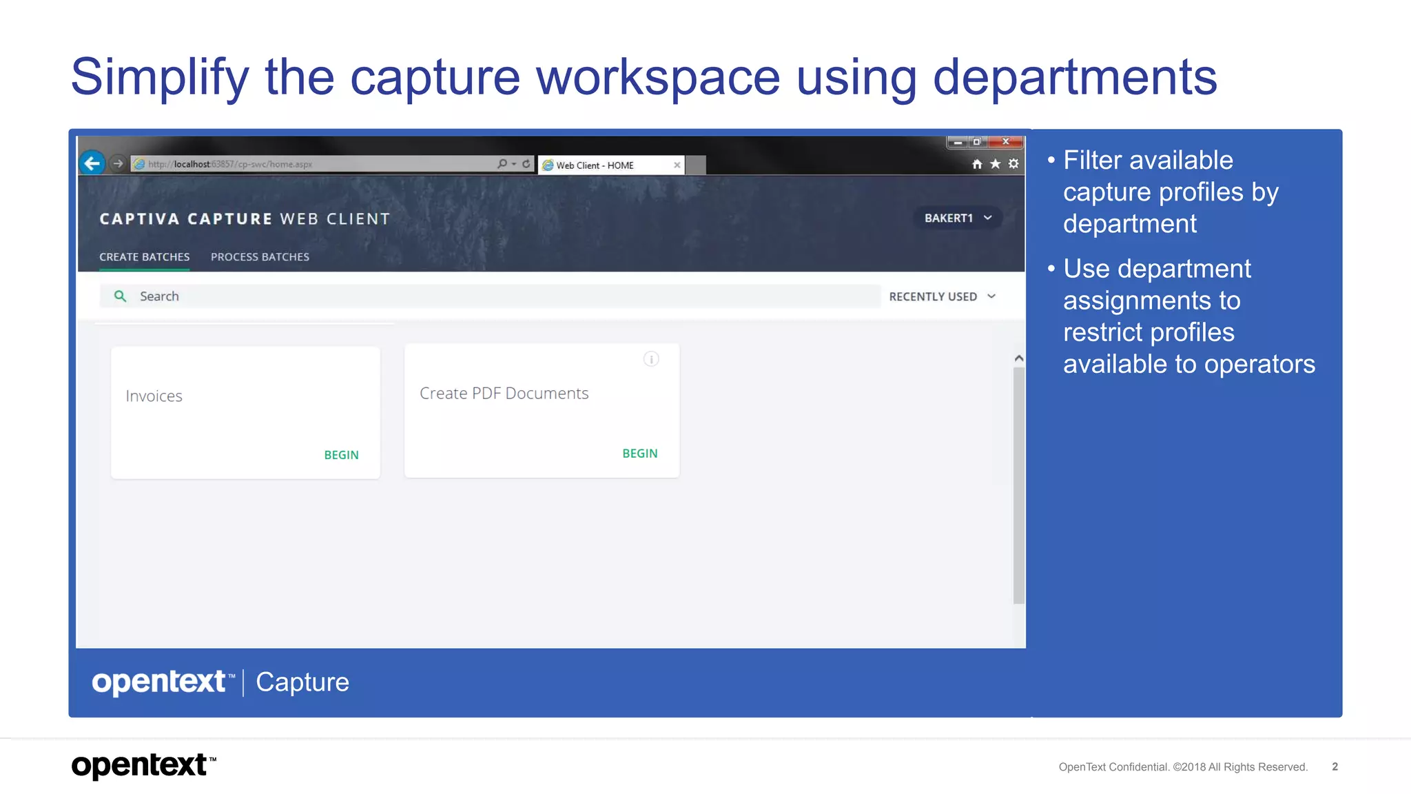1411x794 pixels.
Task: Click BEGIN on the Invoices card
Action: (341, 455)
